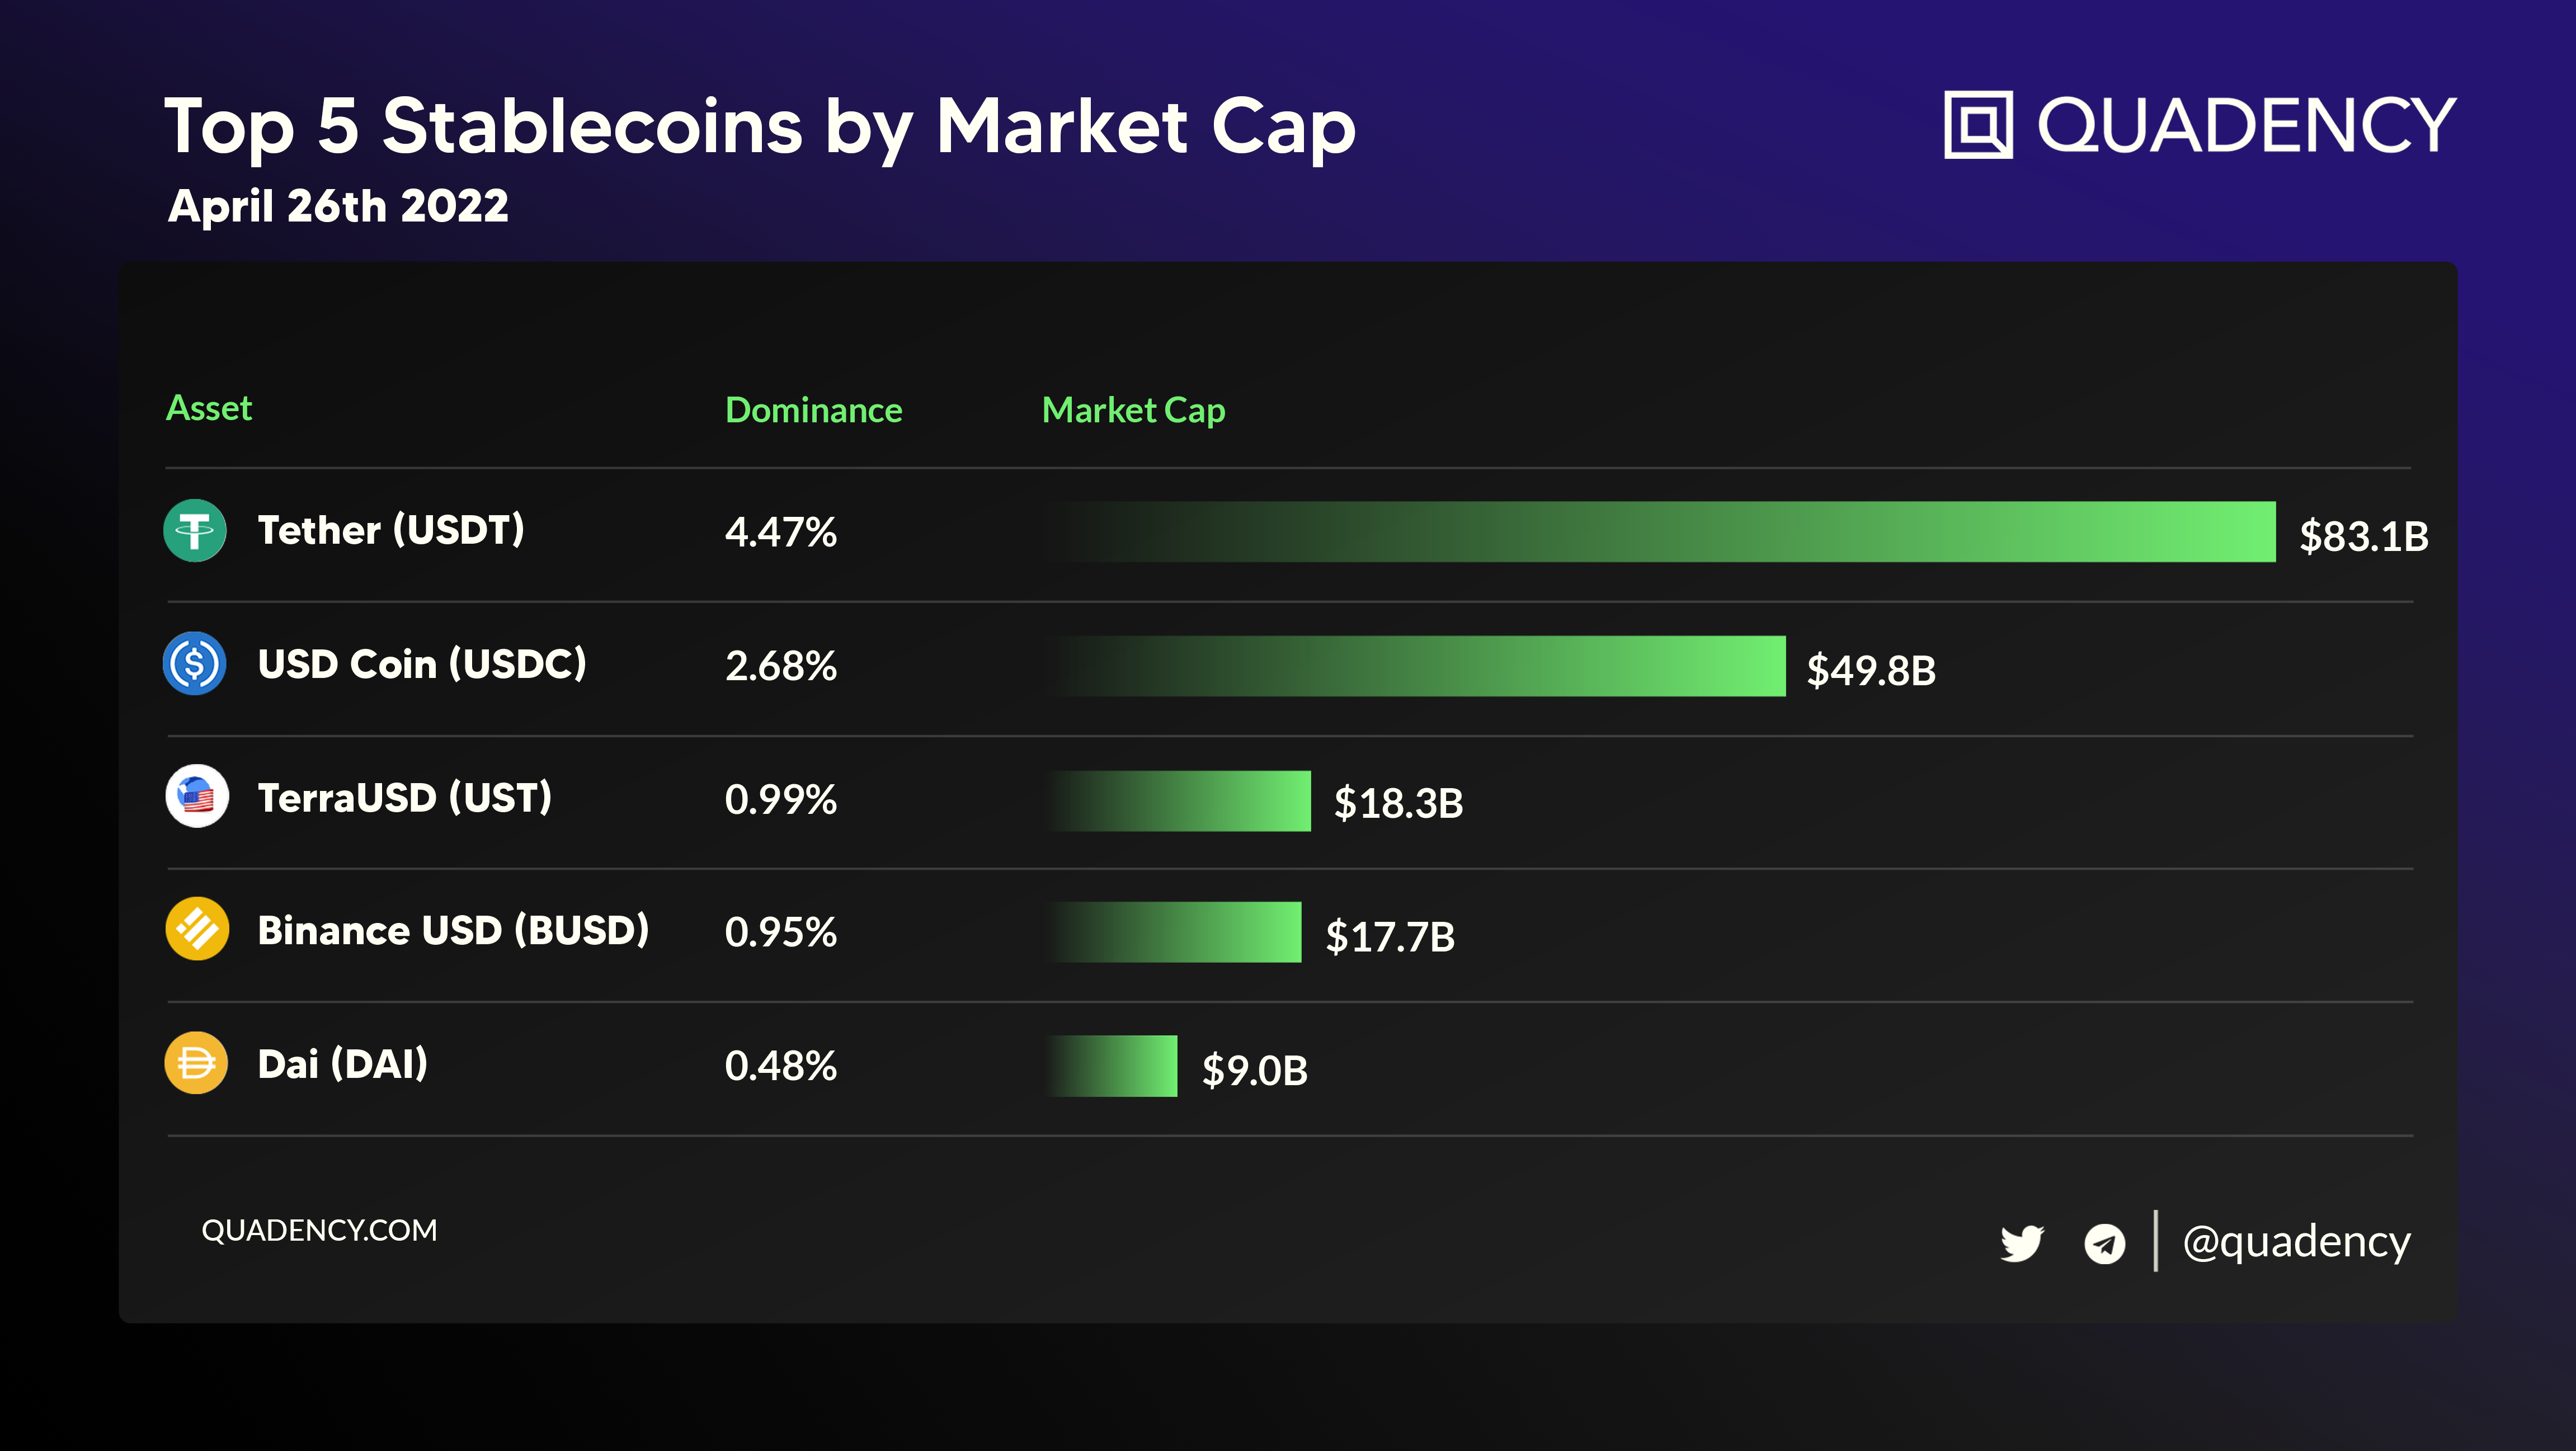This screenshot has height=1451, width=2576.
Task: Click the Dai coin logo icon
Action: point(196,1063)
